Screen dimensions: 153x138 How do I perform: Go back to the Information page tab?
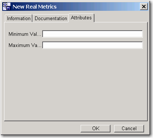(19, 19)
